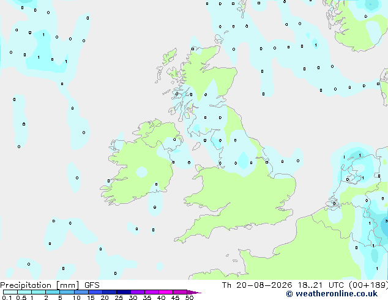
Task: Select the 5–10 mm legend color box
Action: click(x=67, y=292)
